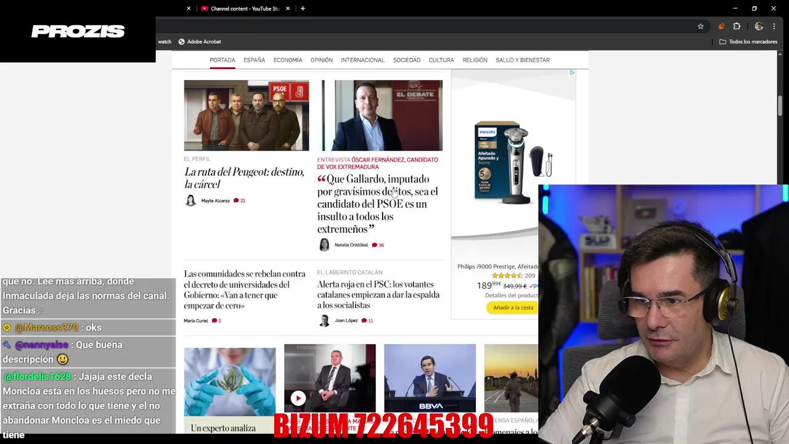Screen dimensions: 789x444
Task: Read the 'Que Gallardo, imputado' headline
Action: click(377, 204)
